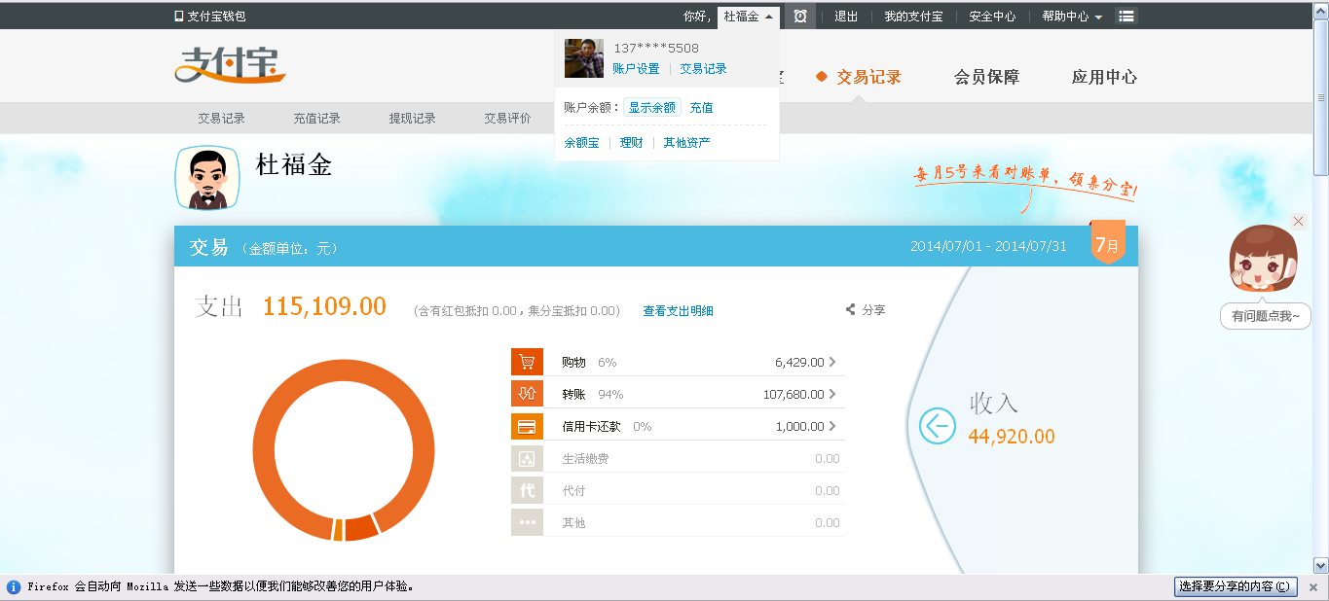Click the 信用卡还款 credit card icon

point(527,426)
